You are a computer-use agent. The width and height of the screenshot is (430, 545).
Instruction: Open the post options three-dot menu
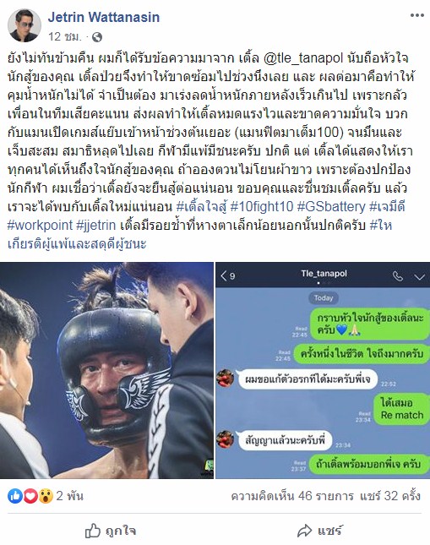(x=416, y=15)
